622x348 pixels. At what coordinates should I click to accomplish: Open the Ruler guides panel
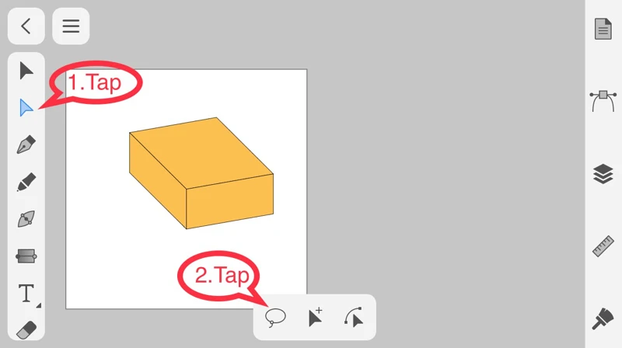(x=603, y=246)
